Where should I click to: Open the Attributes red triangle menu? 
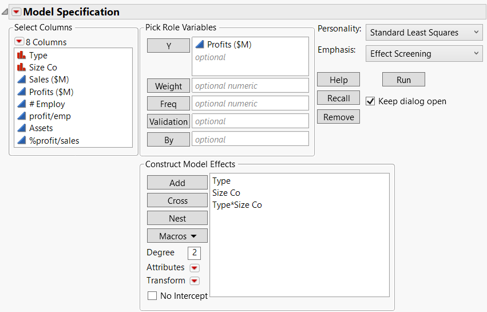coord(194,268)
